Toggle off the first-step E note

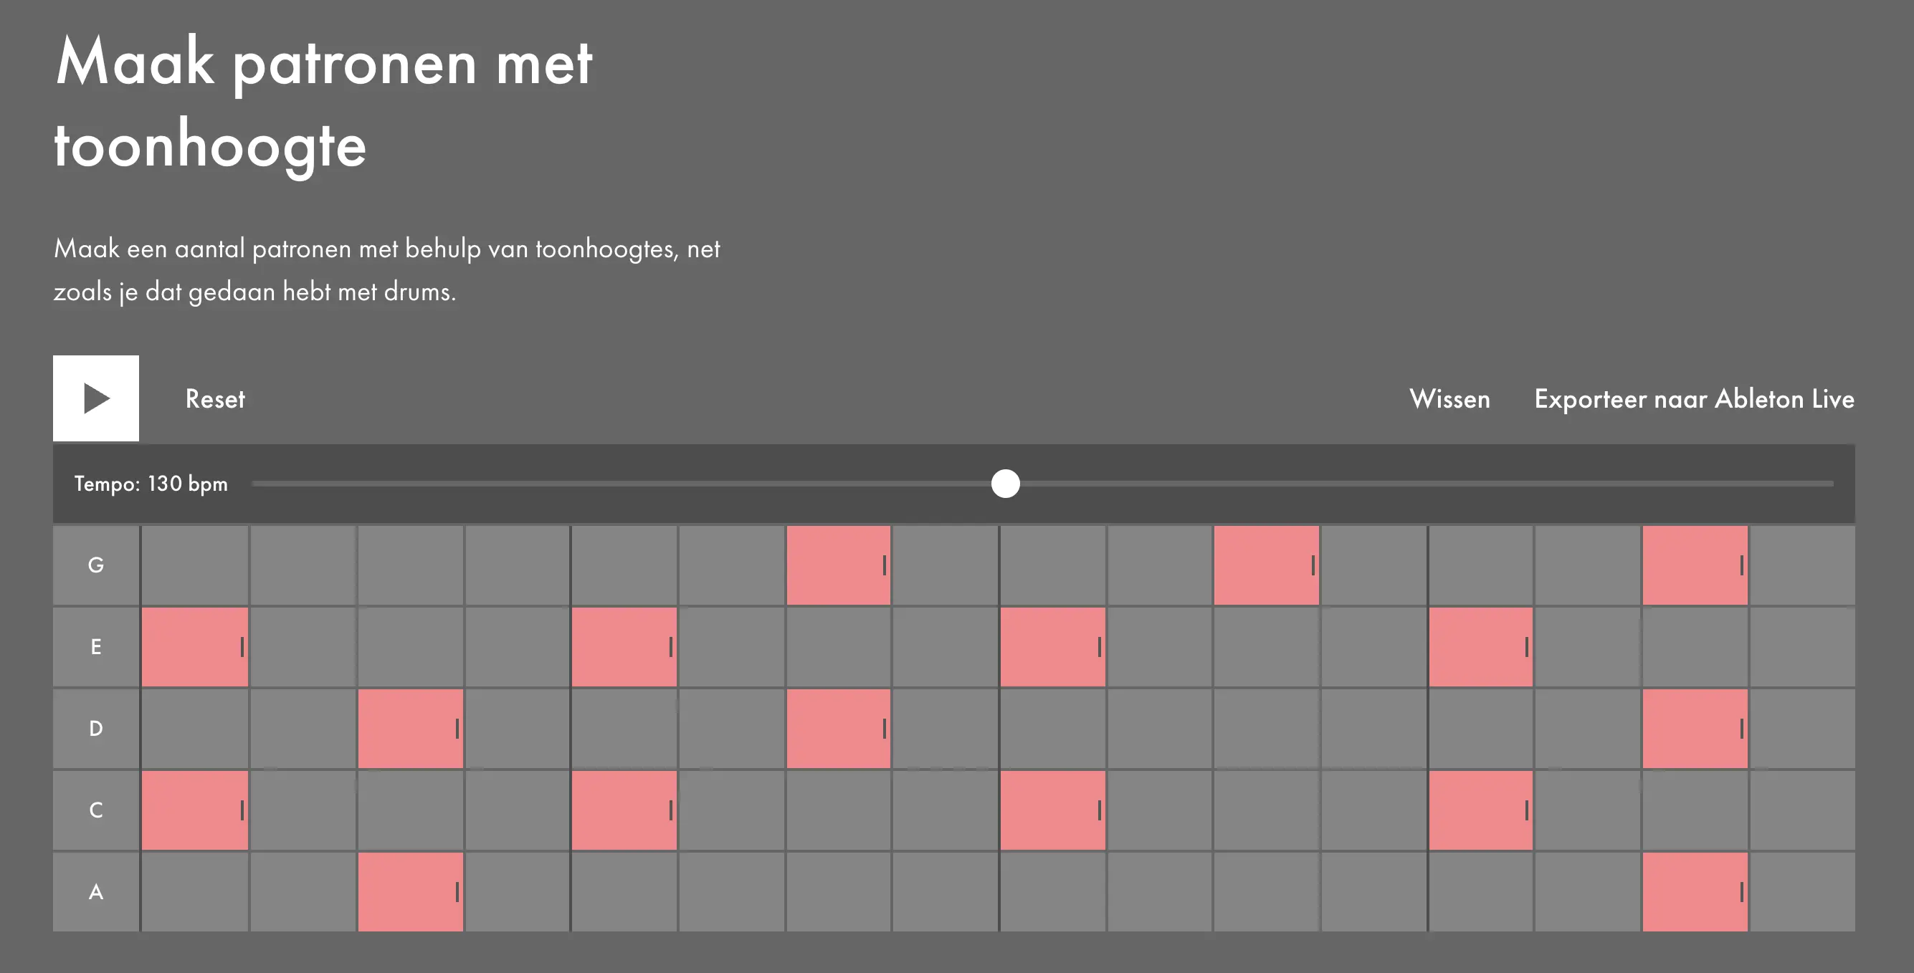pyautogui.click(x=195, y=646)
